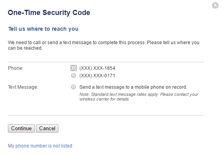Choose the radio button for XXX-0171

(73, 75)
